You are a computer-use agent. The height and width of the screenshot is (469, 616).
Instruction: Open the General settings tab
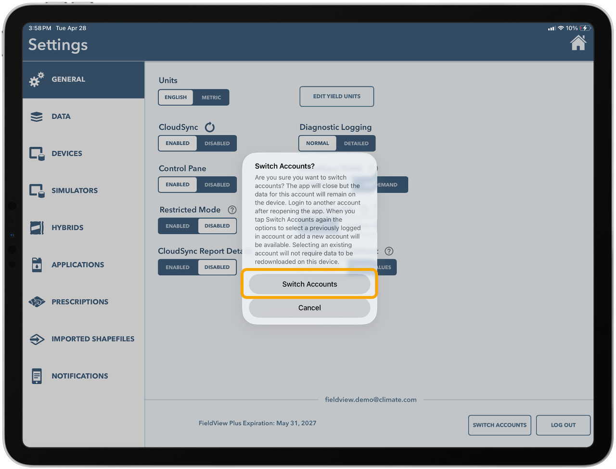pyautogui.click(x=83, y=79)
